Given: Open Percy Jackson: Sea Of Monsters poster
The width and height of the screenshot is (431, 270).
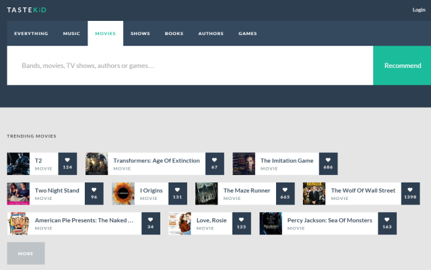Looking at the screenshot, I should tap(271, 224).
